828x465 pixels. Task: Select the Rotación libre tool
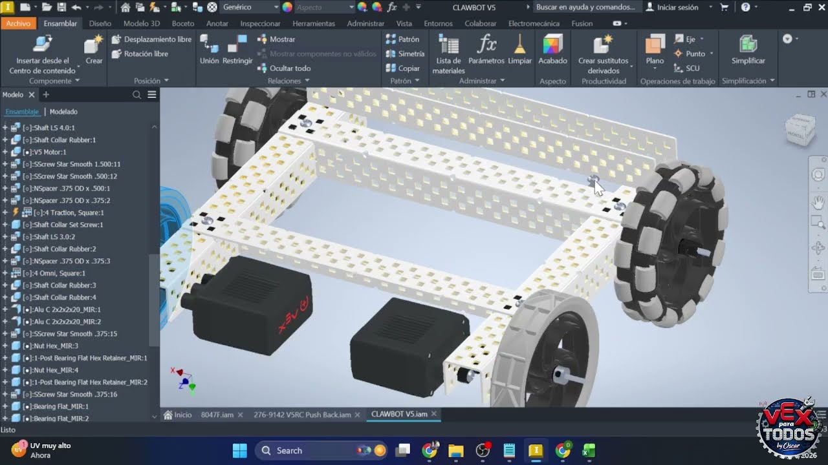(x=140, y=54)
